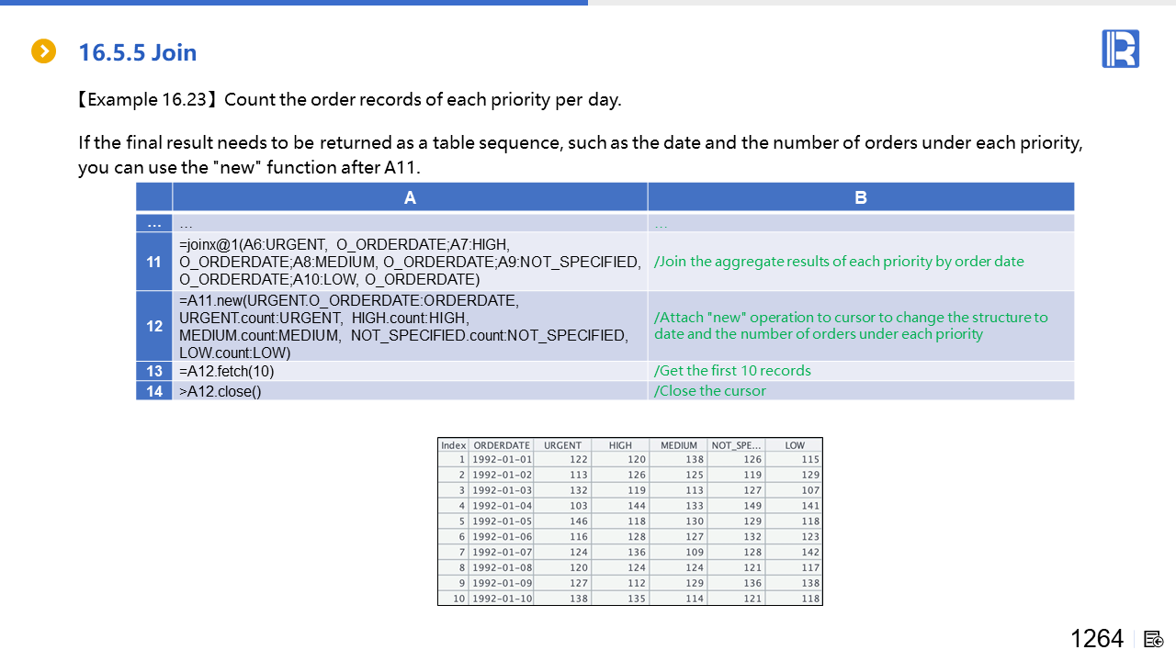
Task: Click the blue slide progress bar at the top
Action: [294, 3]
